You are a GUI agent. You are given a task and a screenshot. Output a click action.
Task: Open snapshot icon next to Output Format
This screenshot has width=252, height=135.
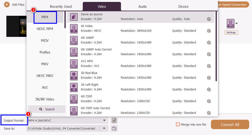[114, 120]
